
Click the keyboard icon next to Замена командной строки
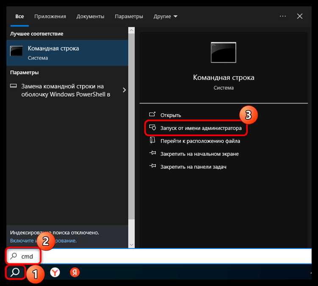14,86
